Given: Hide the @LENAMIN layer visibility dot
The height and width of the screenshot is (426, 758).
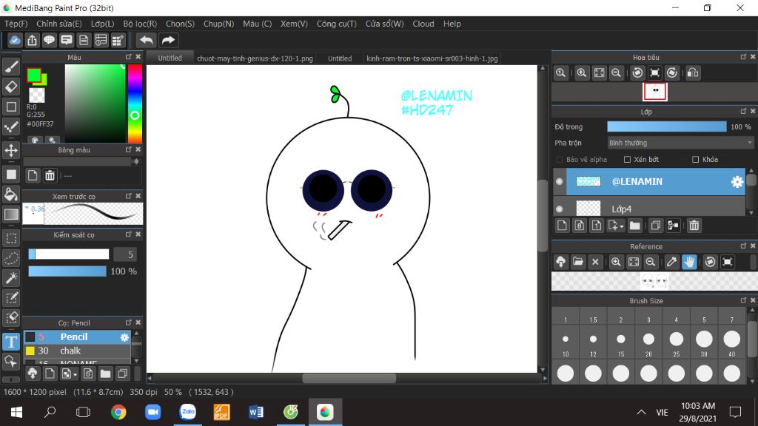Looking at the screenshot, I should point(560,181).
